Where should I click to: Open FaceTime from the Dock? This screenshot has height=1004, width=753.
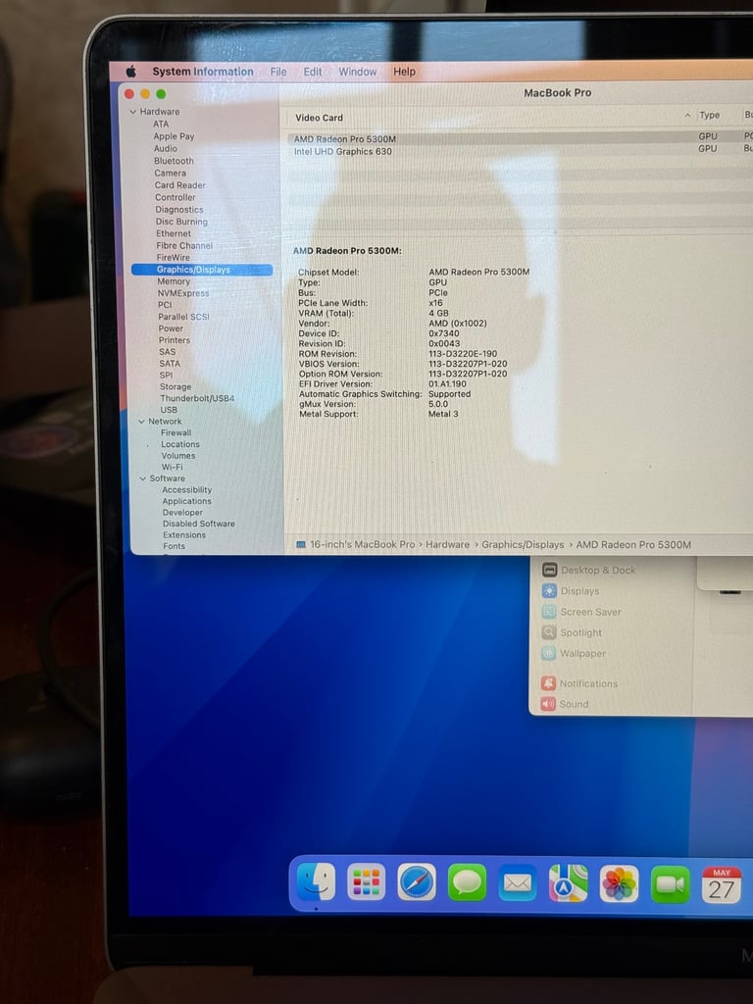[670, 885]
